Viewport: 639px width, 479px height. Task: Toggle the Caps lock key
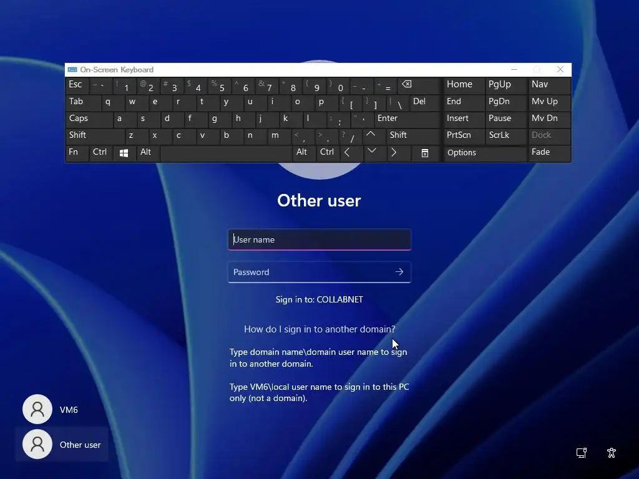tap(89, 119)
